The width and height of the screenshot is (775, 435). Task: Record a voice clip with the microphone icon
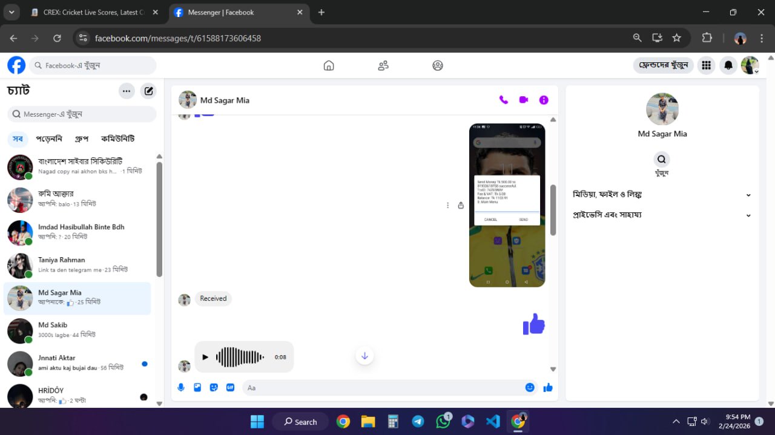coord(180,387)
